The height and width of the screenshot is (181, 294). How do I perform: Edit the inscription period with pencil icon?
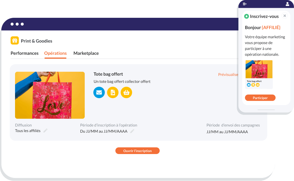pos(132,131)
